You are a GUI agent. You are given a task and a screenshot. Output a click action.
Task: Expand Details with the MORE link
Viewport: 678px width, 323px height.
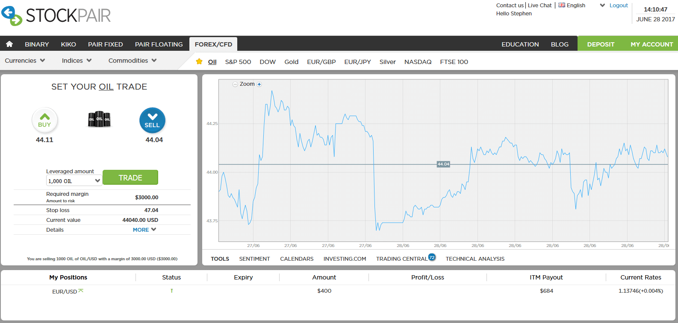click(144, 230)
